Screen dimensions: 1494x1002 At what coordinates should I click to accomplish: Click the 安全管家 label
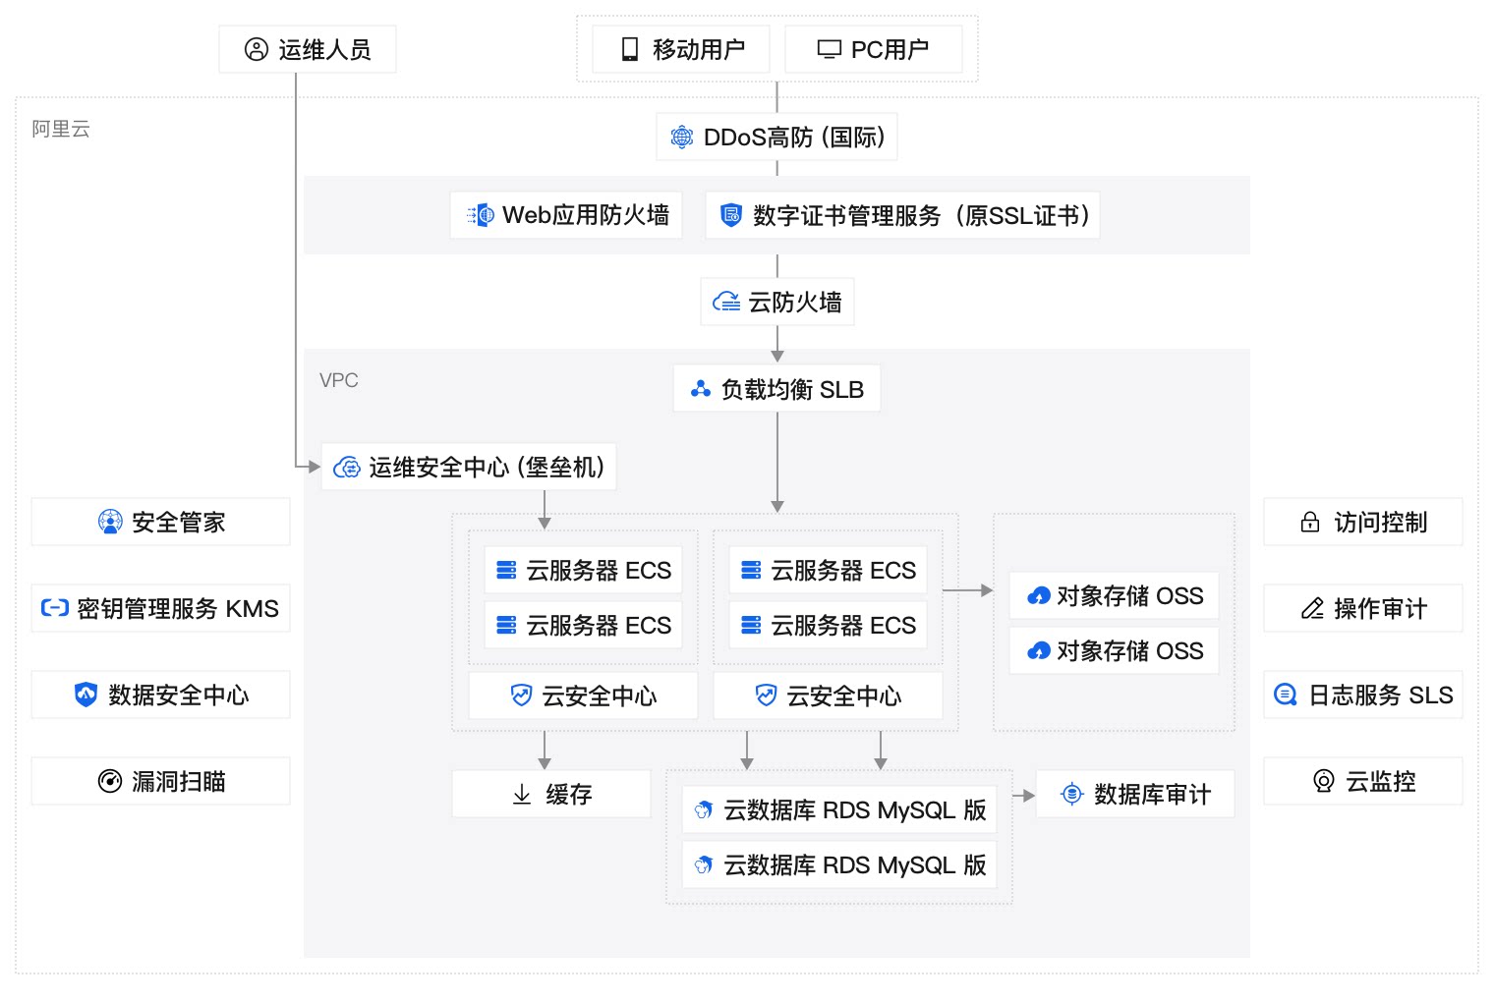(179, 522)
